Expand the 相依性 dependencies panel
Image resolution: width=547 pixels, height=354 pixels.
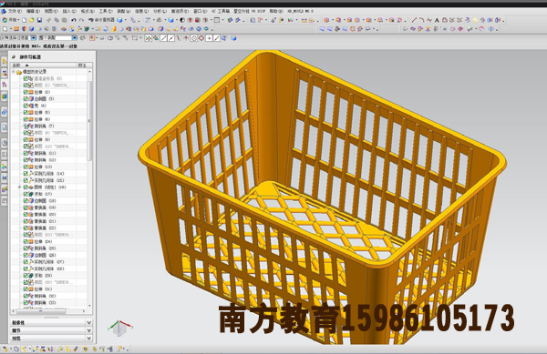tap(51, 323)
